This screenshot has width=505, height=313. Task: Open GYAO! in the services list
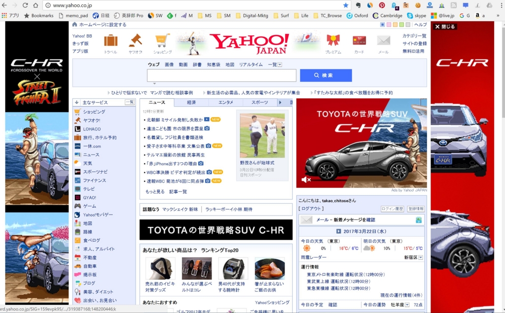point(90,198)
